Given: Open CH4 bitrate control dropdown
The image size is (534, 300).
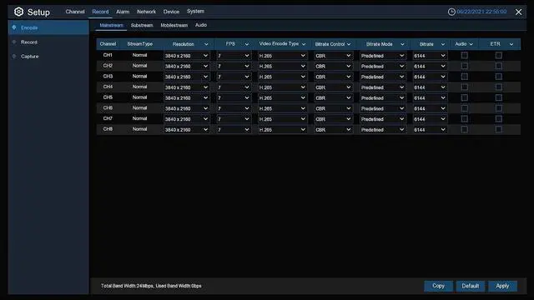Looking at the screenshot, I should [x=333, y=87].
